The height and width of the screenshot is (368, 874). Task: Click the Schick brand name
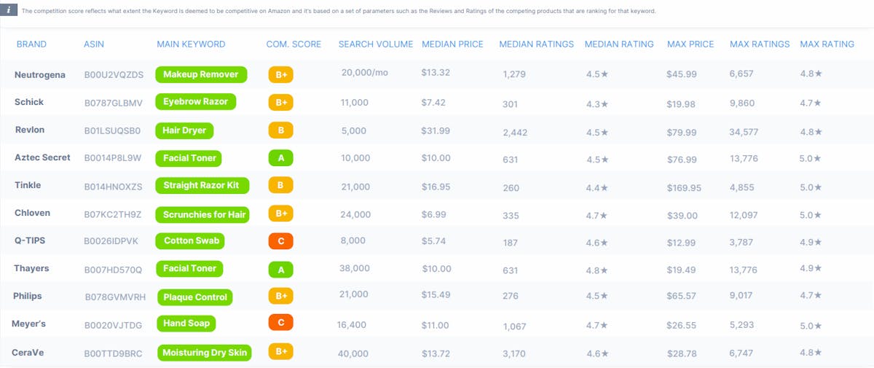pos(29,102)
